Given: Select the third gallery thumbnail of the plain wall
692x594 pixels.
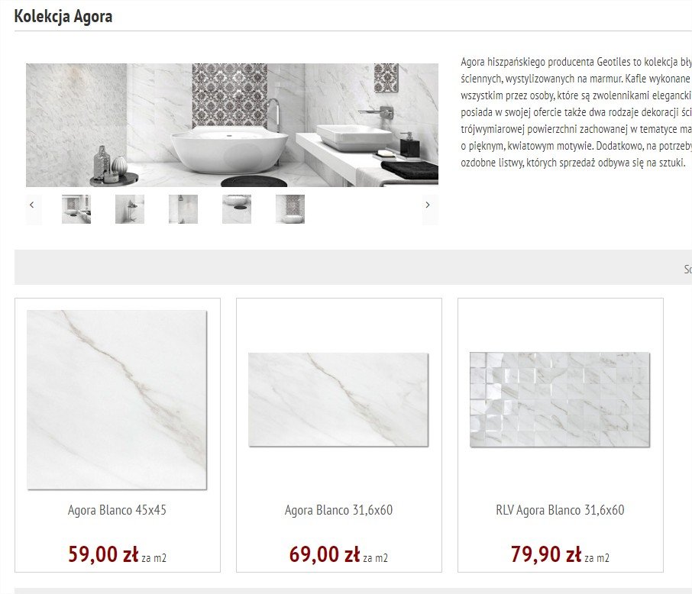Looking at the screenshot, I should click(x=183, y=209).
